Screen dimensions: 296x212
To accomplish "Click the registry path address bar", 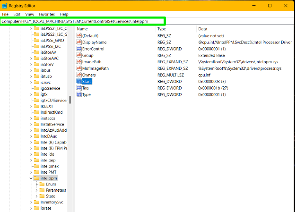I will click(x=82, y=21).
